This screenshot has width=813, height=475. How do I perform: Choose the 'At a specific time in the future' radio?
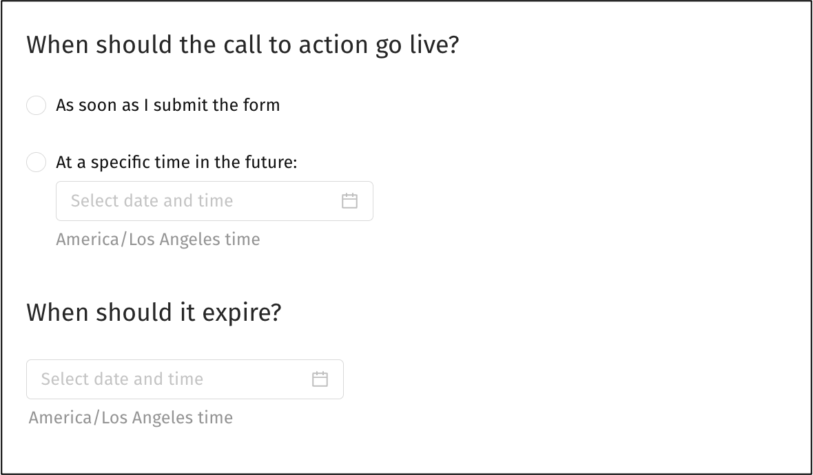pyautogui.click(x=36, y=162)
